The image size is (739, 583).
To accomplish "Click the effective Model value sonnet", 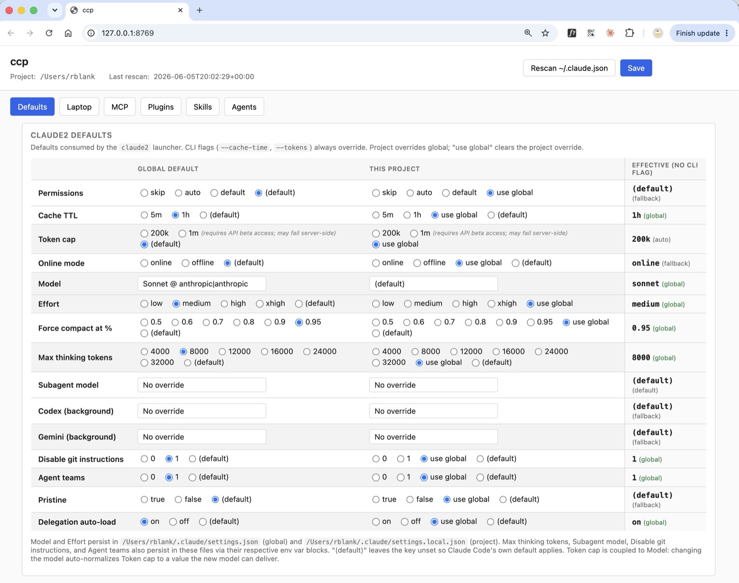I will click(x=645, y=284).
